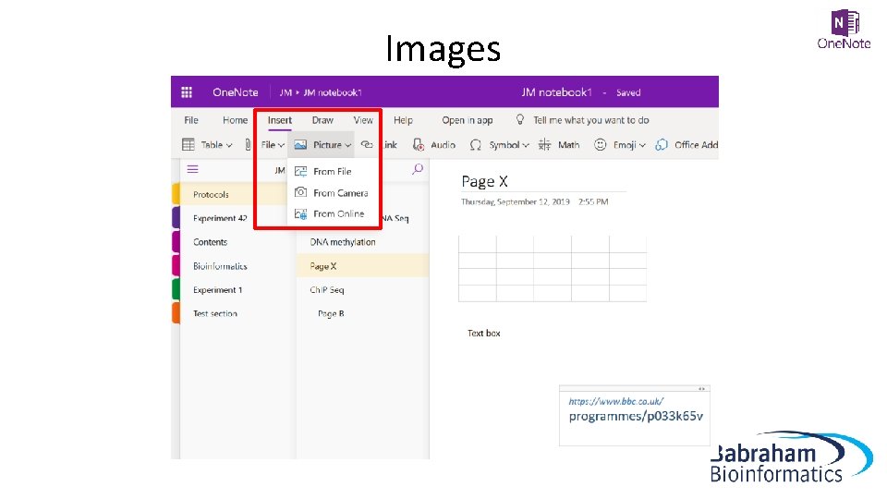Select From File menu entry
The image size is (887, 499).
[x=333, y=171]
